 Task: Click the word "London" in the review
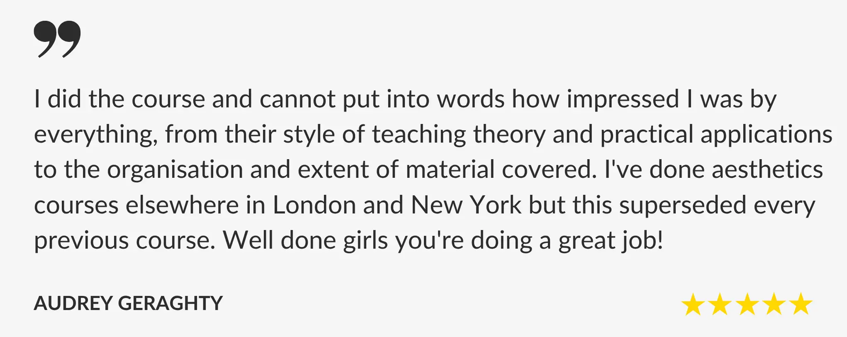(x=314, y=205)
